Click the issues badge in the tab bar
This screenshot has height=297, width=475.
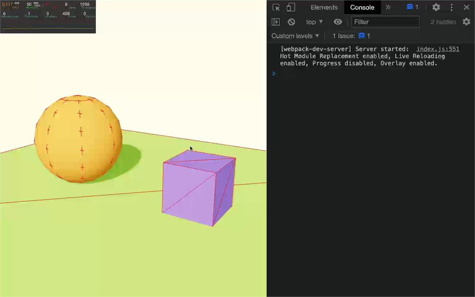point(412,7)
